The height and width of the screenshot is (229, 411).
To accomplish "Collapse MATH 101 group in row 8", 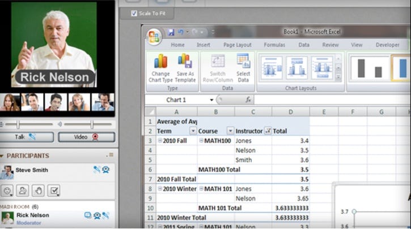I will point(201,188).
